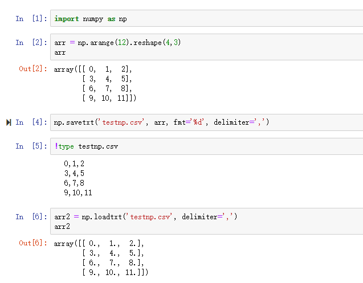Viewport: 363px width, 283px height.
Task: Select the In [2]: prompt label
Action: tap(31, 43)
